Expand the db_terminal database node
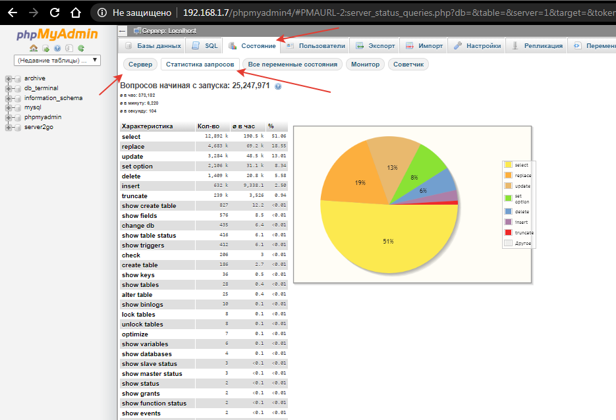This screenshot has width=616, height=420. (9, 88)
